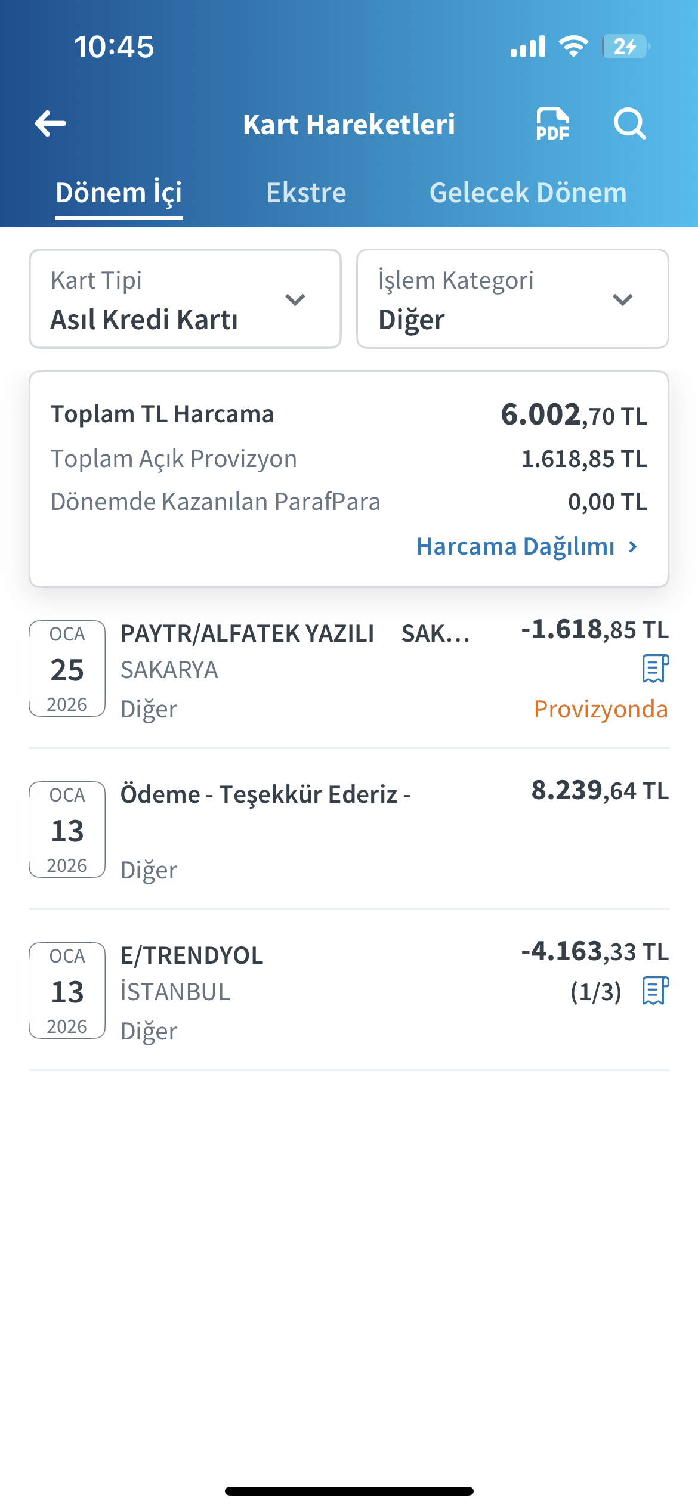Open the Harcama Dağılımı link
Viewport: 698px width, 1510px height.
point(527,546)
